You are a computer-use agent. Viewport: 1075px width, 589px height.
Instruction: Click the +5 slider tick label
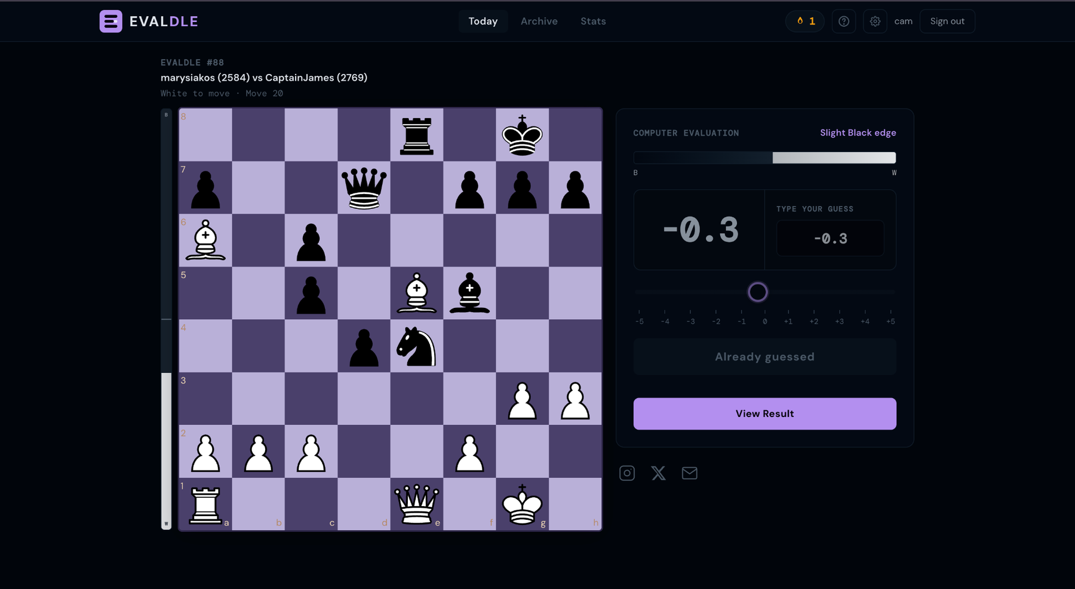tap(890, 322)
